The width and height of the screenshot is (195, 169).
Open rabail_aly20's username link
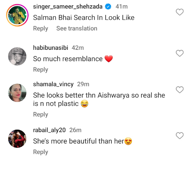49,130
